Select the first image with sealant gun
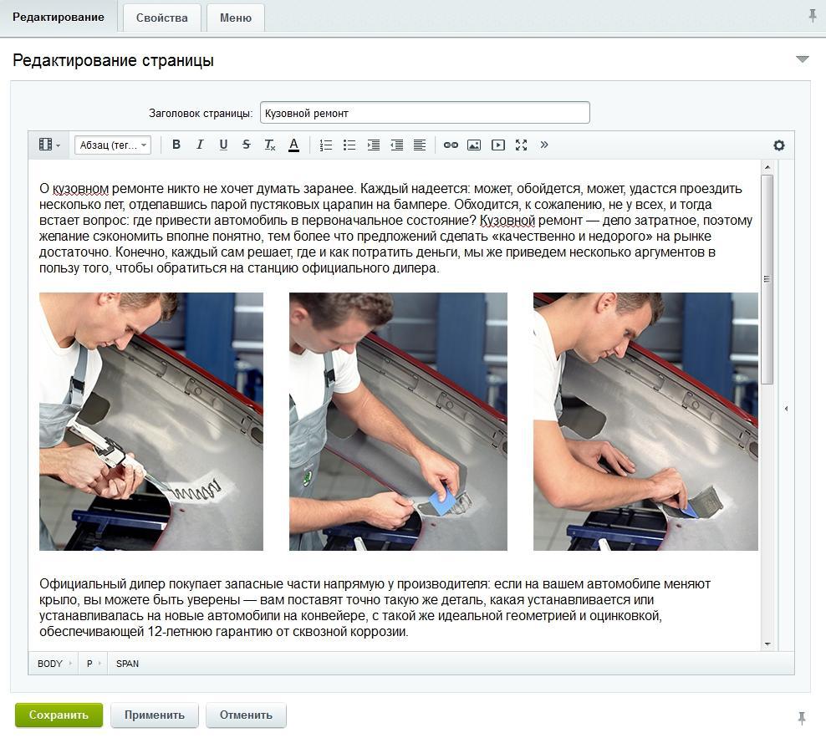826x738 pixels. [x=151, y=421]
